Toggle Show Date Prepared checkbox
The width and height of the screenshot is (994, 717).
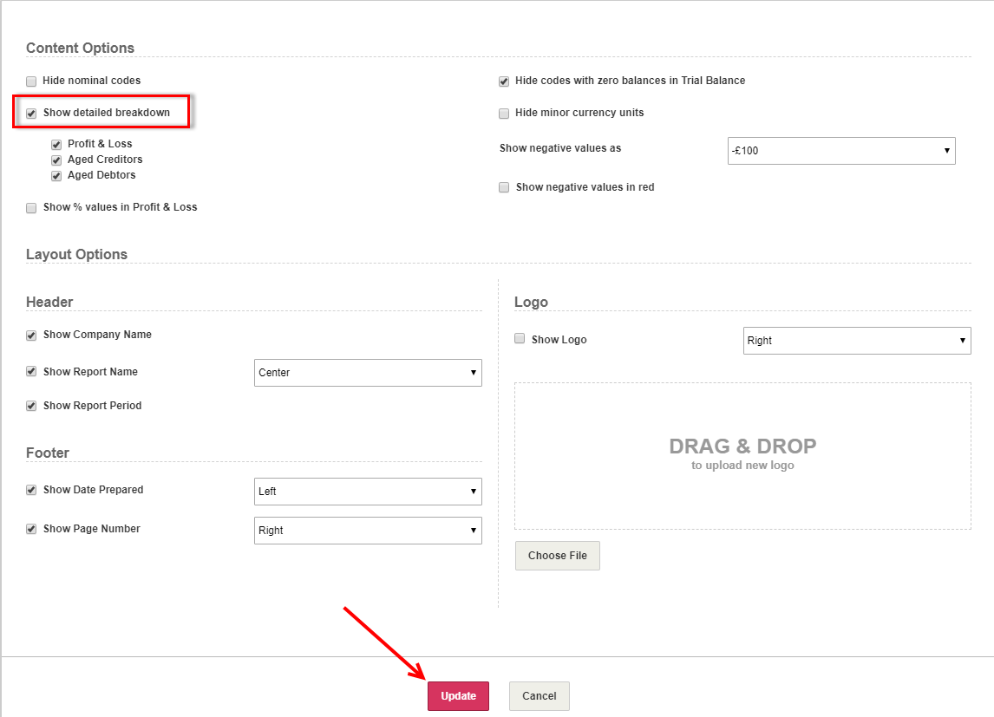click(31, 490)
